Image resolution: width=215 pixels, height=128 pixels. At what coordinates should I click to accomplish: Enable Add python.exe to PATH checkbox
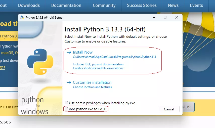(66, 109)
